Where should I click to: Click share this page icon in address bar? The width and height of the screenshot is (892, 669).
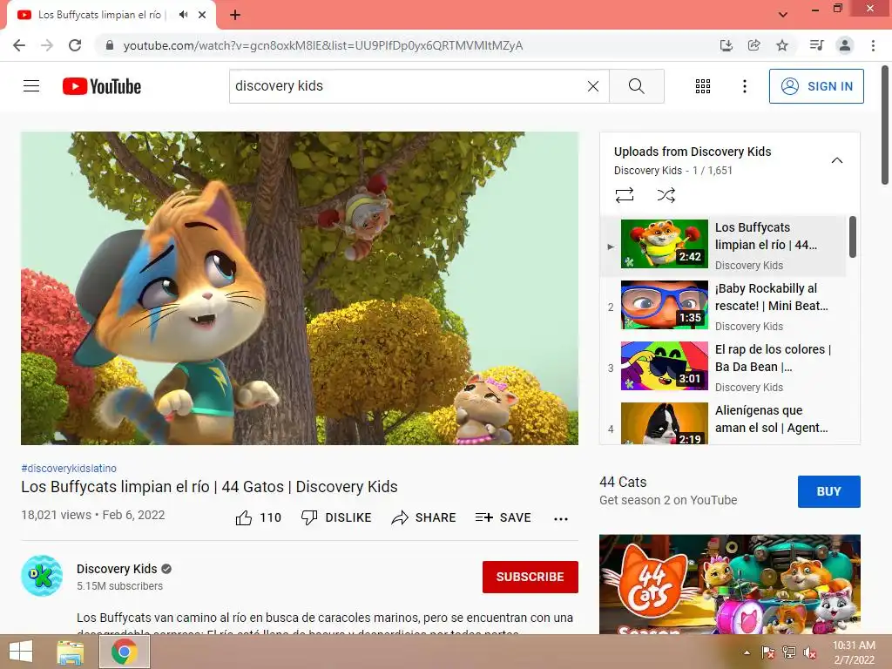coord(753,45)
